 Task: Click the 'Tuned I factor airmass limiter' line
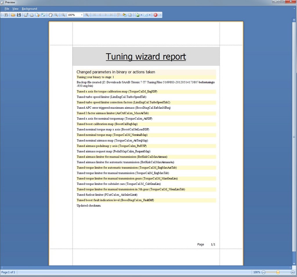(113, 113)
